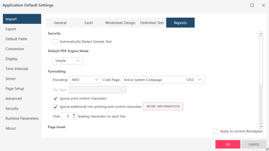Viewport: 269px width, 151px height.
Task: Open the Encoding ANSI dropdown
Action: point(85,80)
